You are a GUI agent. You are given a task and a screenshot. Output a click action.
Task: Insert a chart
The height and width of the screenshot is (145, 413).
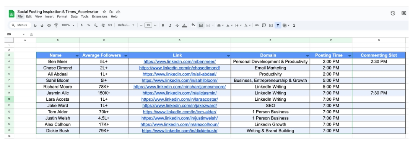[271, 25]
